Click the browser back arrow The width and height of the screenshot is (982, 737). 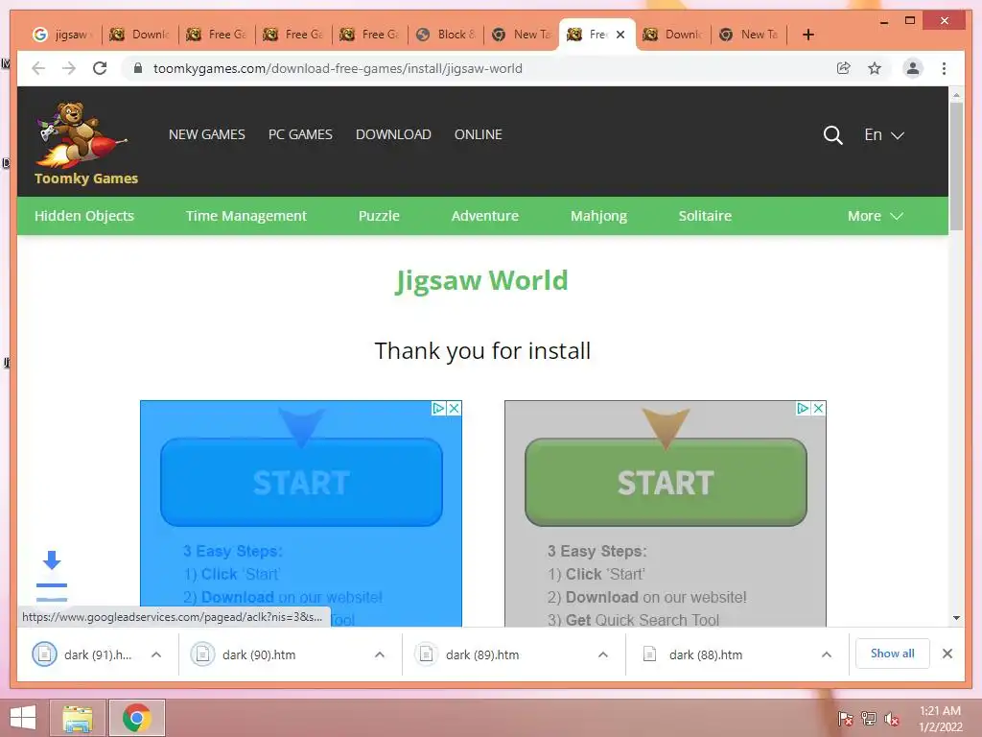(38, 68)
